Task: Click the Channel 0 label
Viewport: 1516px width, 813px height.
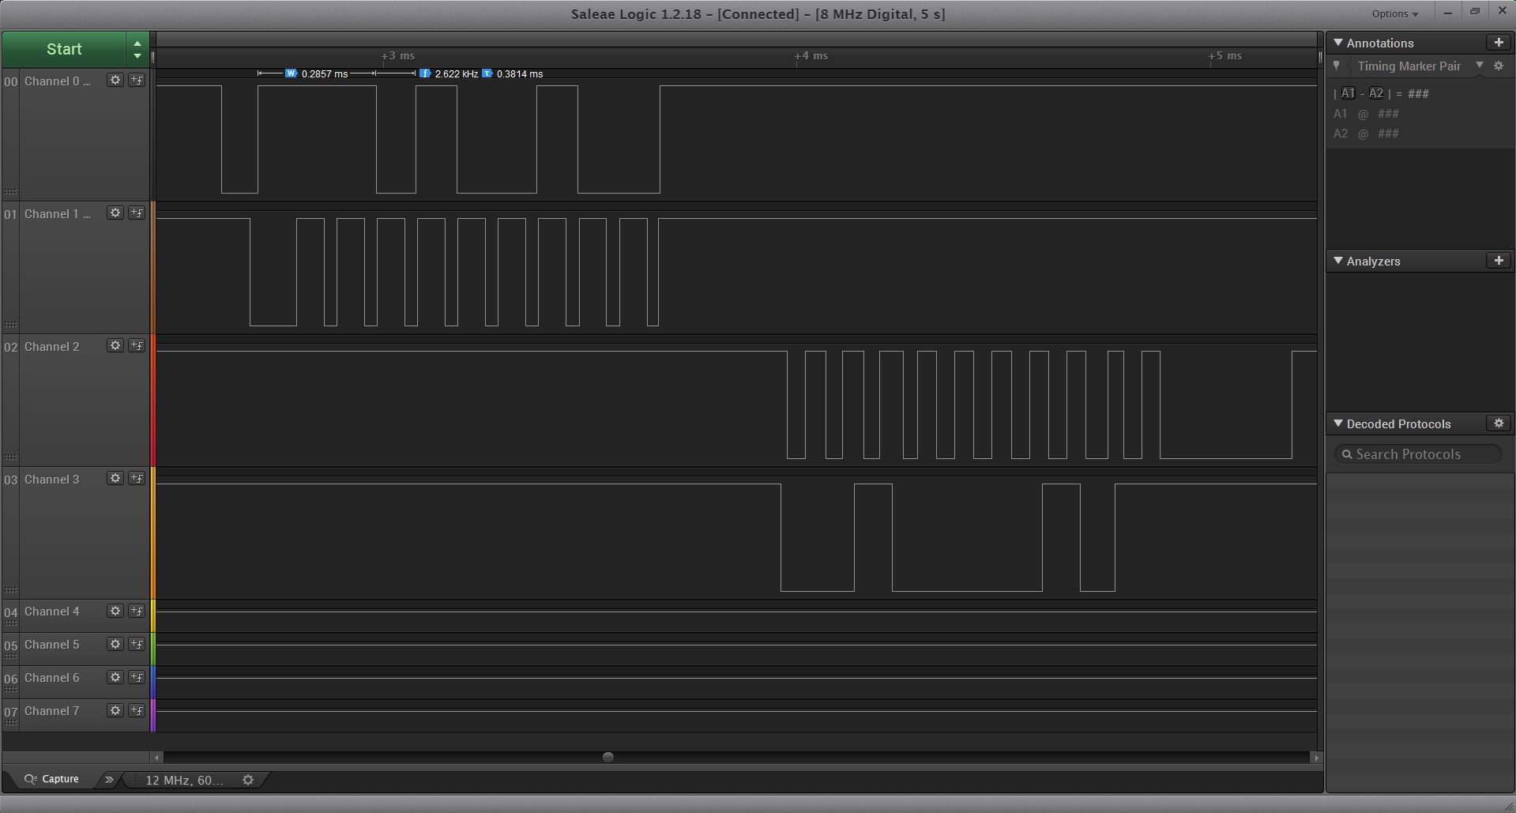Action: [x=57, y=81]
